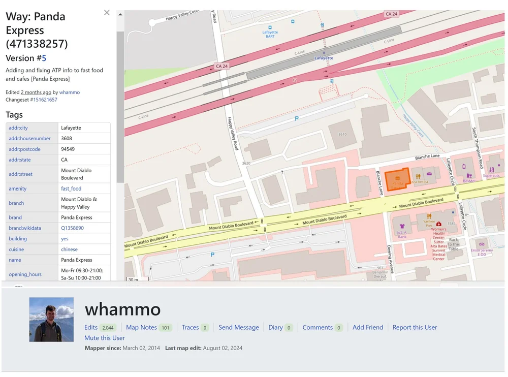
Task: Click the red Women's Health Center clinic icon
Action: point(439,224)
